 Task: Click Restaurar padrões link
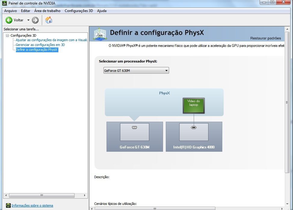(265, 38)
